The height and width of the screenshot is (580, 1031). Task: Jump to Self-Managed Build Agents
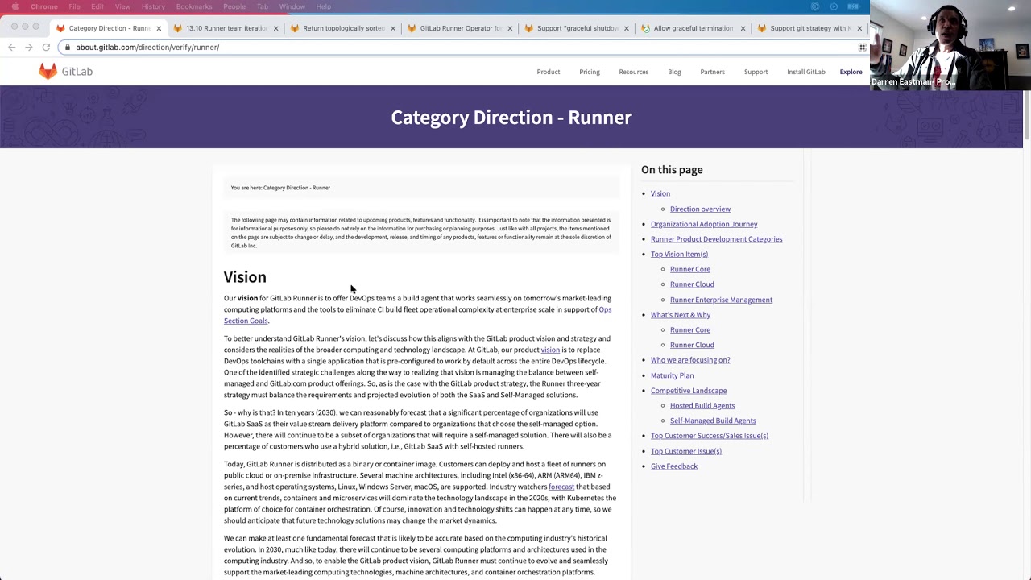[x=714, y=420]
